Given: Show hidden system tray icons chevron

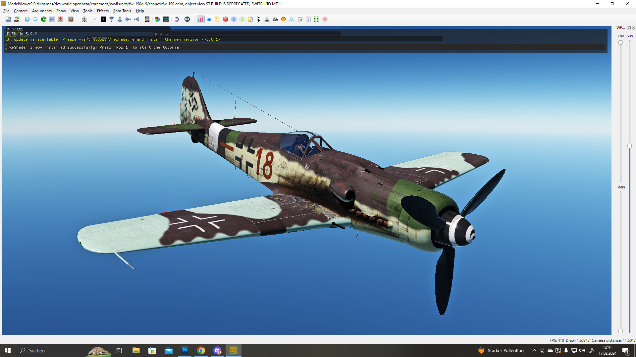Looking at the screenshot, I should (x=534, y=350).
